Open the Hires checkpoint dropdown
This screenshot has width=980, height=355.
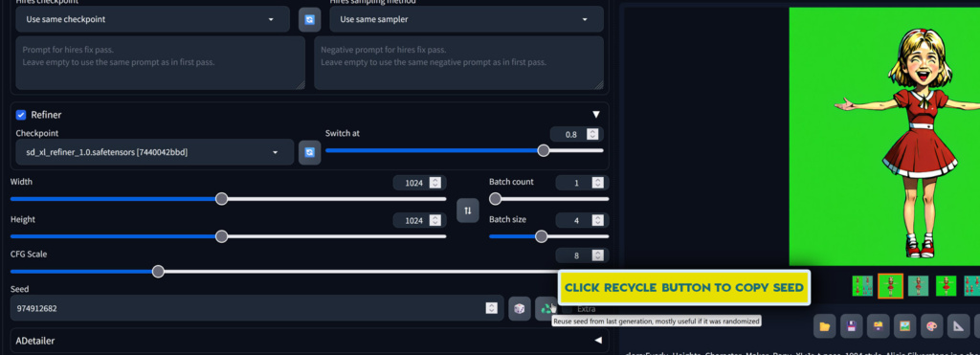click(153, 19)
